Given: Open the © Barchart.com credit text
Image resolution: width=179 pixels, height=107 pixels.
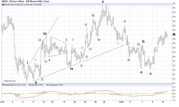Looking at the screenshot, I should point(10,81).
